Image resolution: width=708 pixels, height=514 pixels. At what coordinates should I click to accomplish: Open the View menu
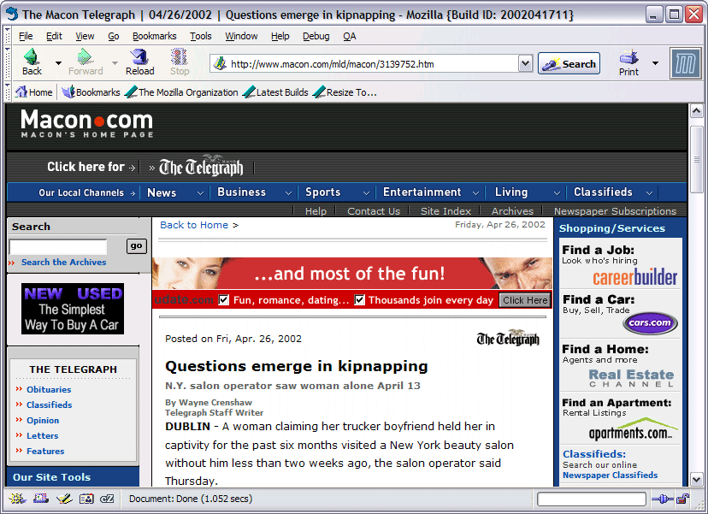click(85, 36)
